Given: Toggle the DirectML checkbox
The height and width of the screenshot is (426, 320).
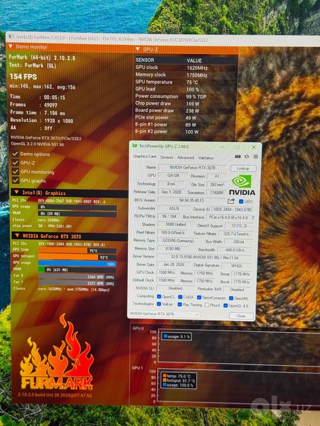Looking at the screenshot, I should (x=231, y=298).
